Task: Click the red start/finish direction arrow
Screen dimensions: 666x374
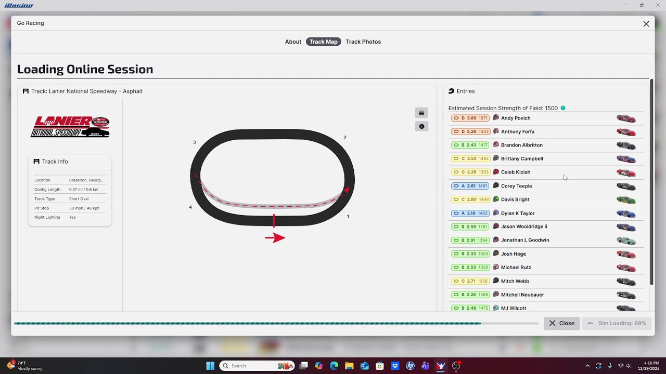Action: [275, 238]
